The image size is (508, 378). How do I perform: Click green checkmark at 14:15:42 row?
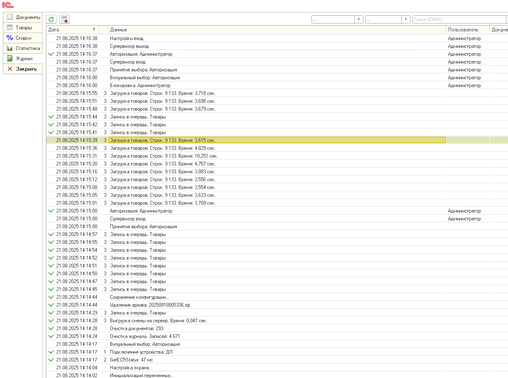(51, 125)
